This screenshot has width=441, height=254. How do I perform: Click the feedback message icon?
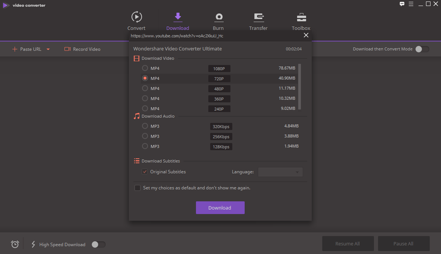402,4
